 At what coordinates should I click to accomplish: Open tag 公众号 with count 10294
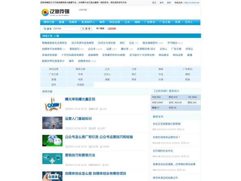(x=92, y=49)
